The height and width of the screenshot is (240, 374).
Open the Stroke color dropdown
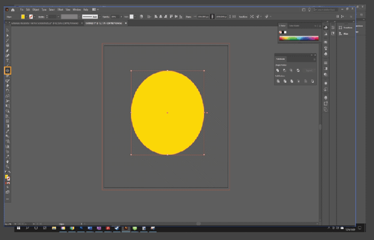(x=35, y=17)
